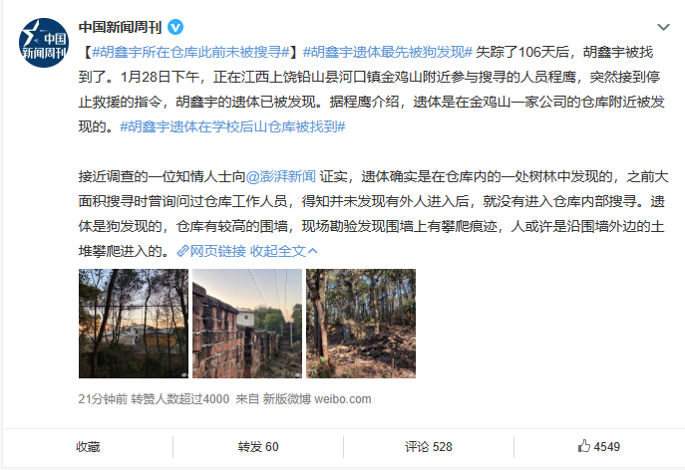The width and height of the screenshot is (685, 470).
Task: Open hashtag #胡鑫宇遗体最先被狗发现#
Action: click(x=388, y=52)
